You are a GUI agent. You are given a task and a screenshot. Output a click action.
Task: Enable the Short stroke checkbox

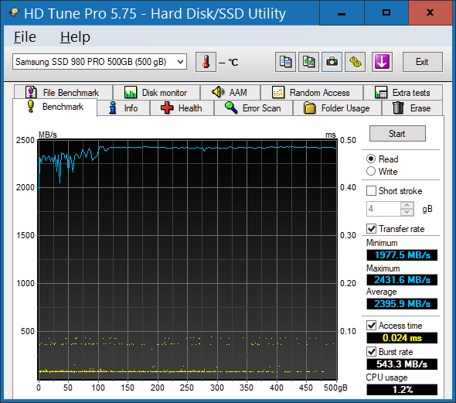coord(371,191)
